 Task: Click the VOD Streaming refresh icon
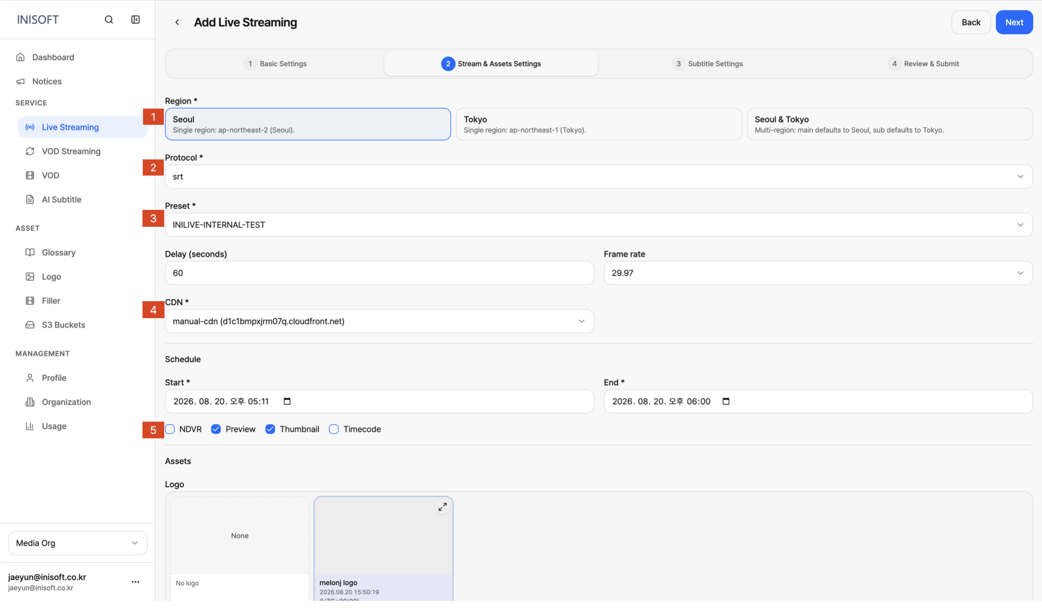tap(30, 151)
